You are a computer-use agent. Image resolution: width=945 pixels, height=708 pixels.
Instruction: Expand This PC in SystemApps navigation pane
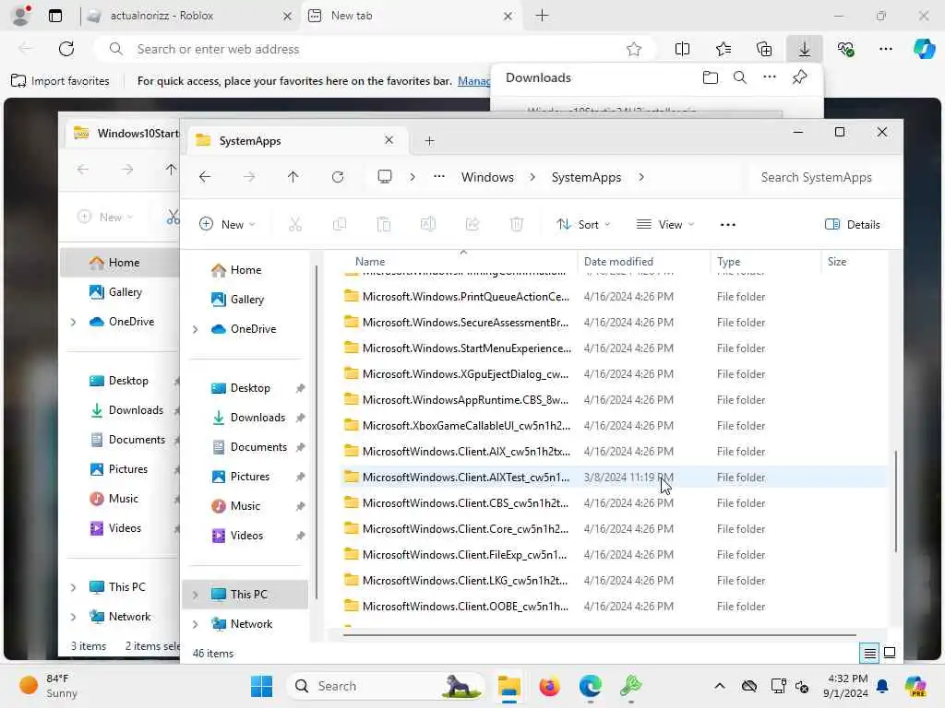click(196, 595)
